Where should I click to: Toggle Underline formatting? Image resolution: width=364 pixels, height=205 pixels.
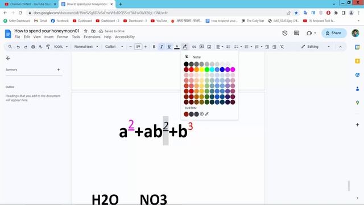(x=169, y=47)
